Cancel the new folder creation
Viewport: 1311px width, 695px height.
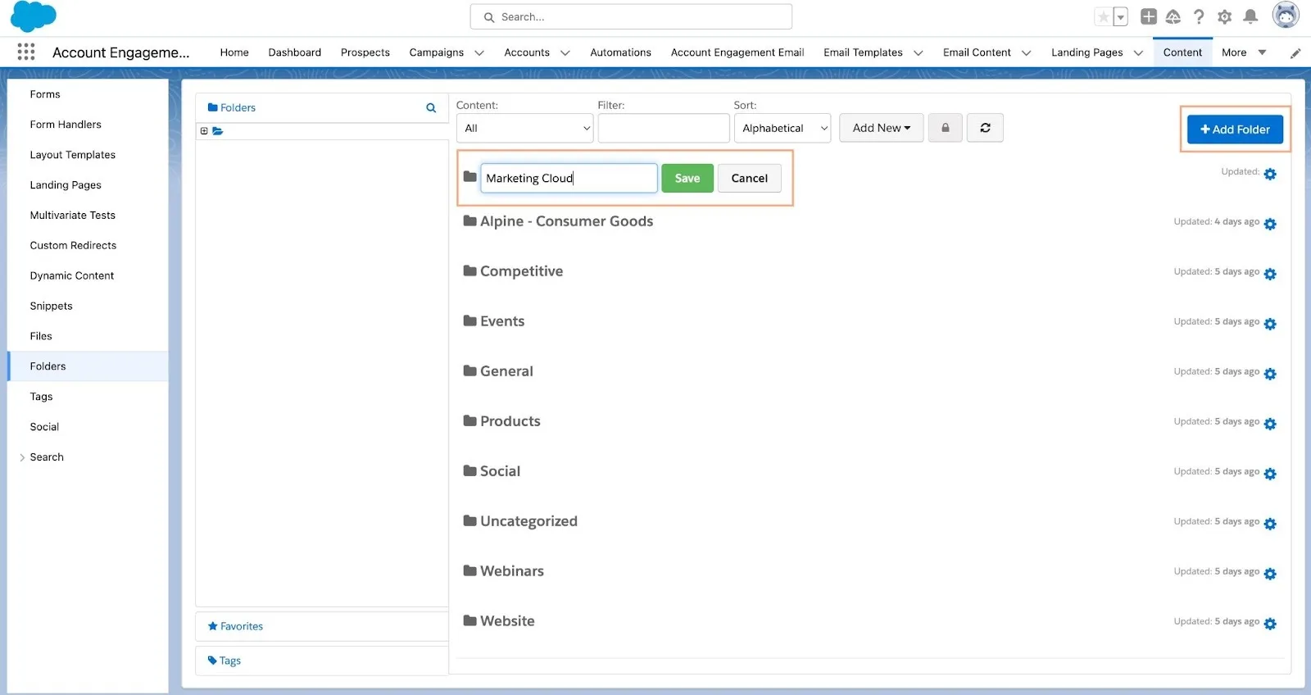[x=750, y=178]
